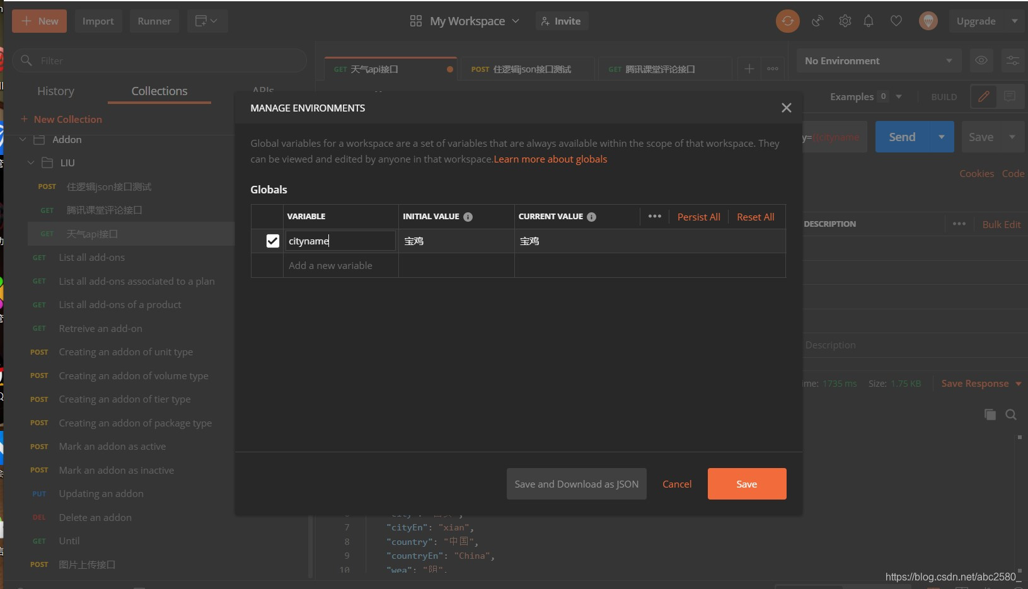Click the workspace grid icon
This screenshot has height=589, width=1028.
(x=415, y=21)
